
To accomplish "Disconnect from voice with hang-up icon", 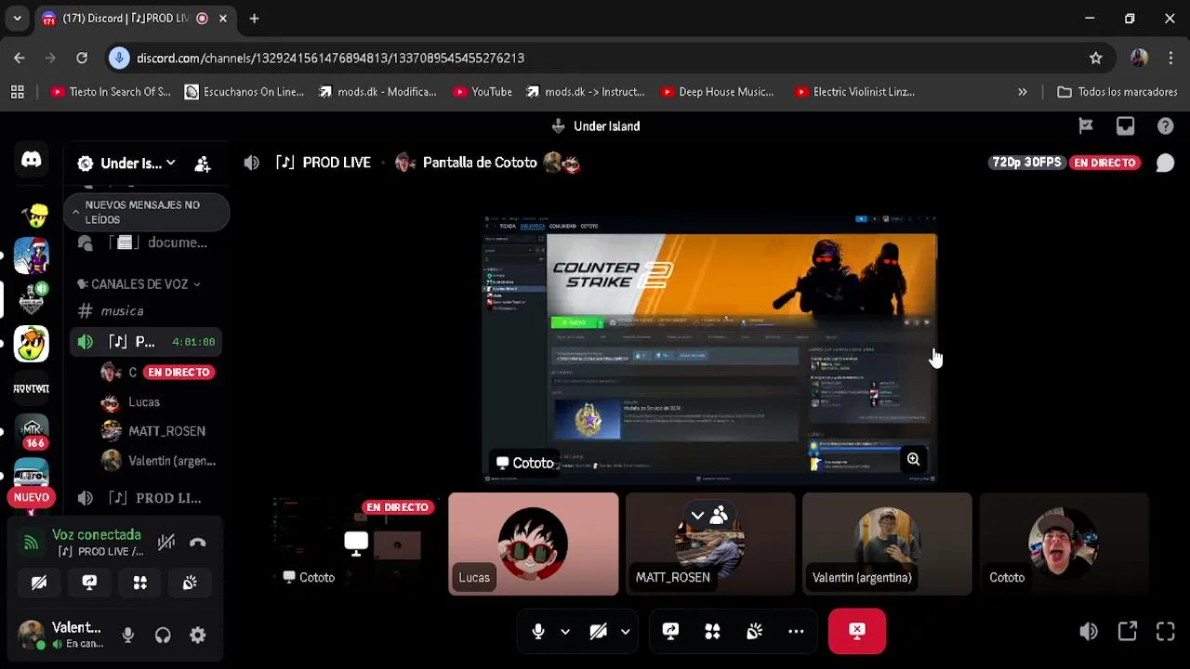I will (x=198, y=543).
